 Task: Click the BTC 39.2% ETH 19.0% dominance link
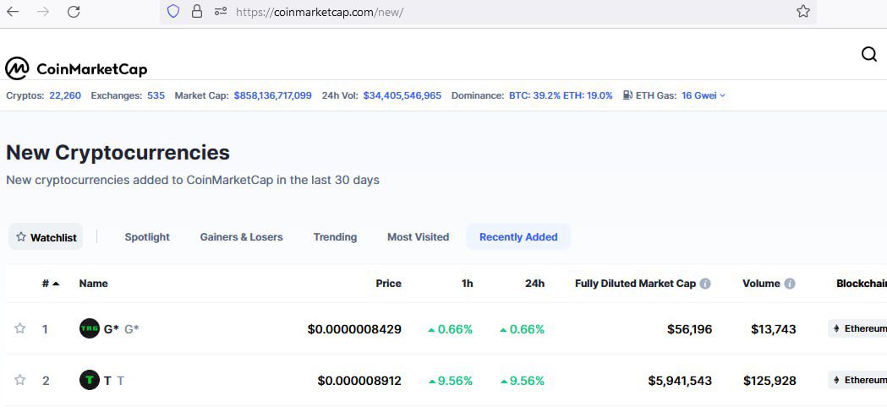[x=561, y=95]
